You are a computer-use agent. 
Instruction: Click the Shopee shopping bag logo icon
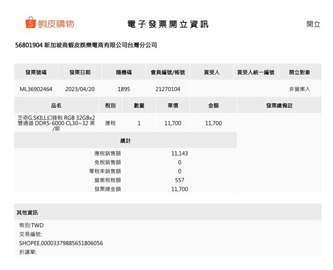click(30, 23)
